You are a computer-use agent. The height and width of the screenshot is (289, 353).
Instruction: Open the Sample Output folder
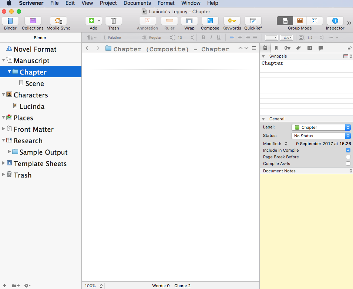[x=41, y=152]
